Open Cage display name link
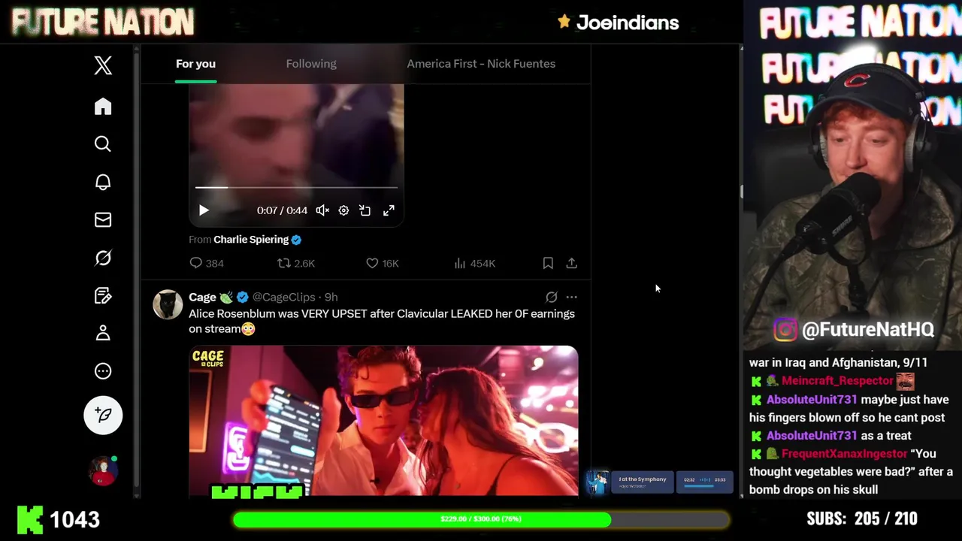962x541 pixels. click(202, 297)
